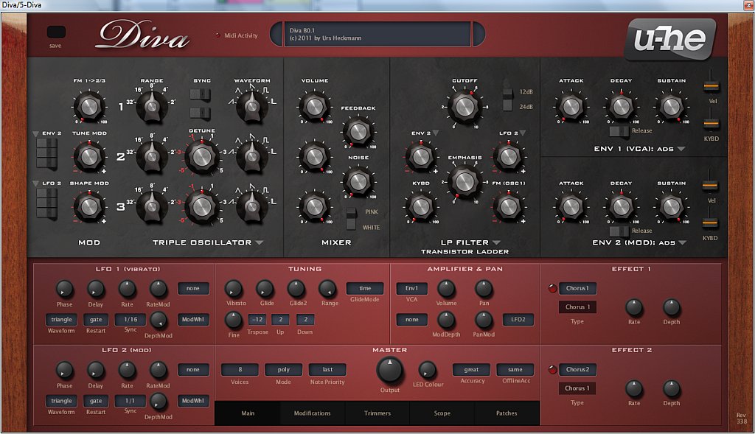Click the filter Cutoff knob
The image size is (755, 434).
click(465, 106)
